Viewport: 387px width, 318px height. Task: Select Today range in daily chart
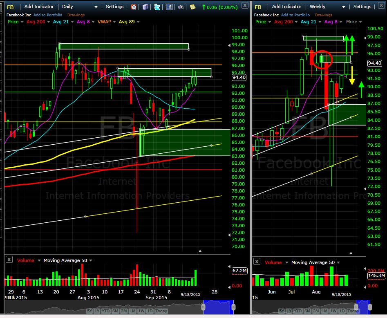[x=161, y=311]
